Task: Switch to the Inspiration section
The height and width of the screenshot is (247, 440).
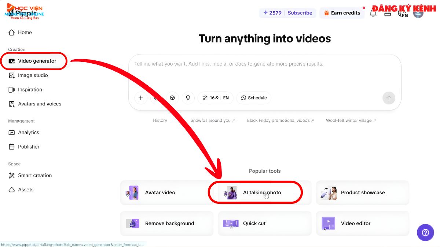Action: coord(30,90)
